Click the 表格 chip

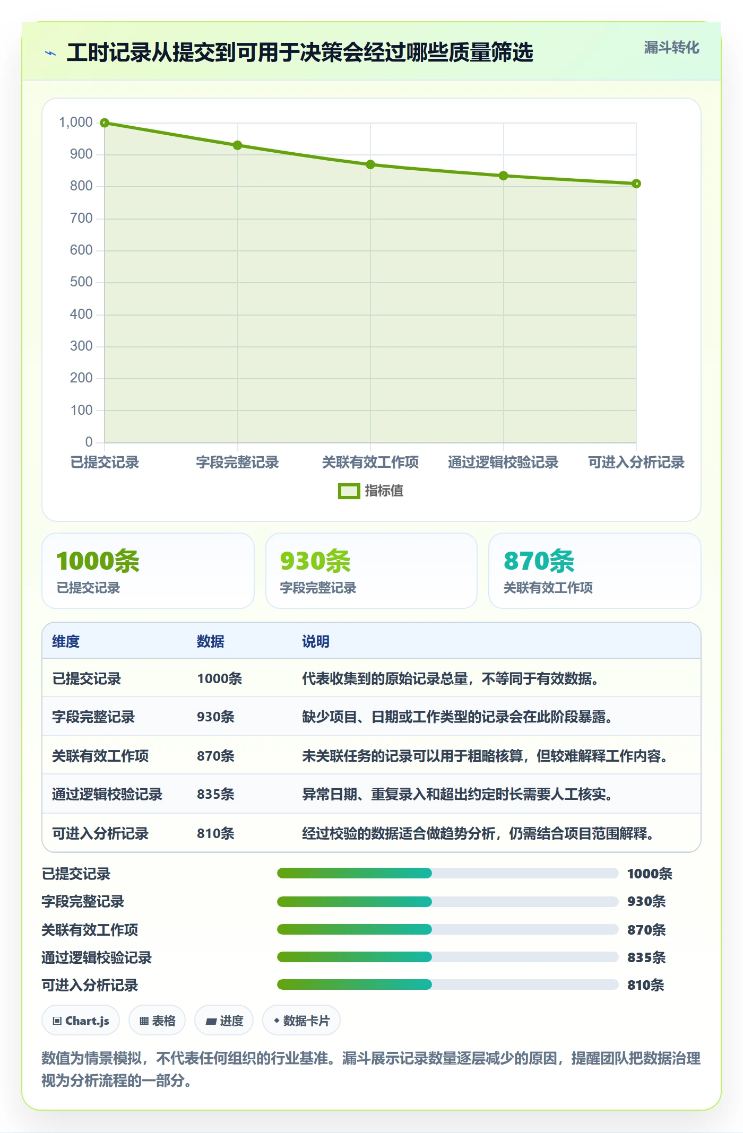(x=157, y=1021)
